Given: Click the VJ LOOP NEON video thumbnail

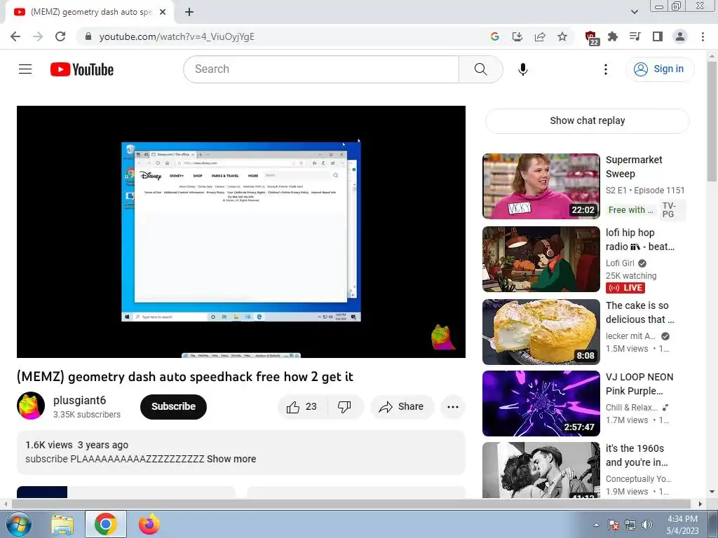Looking at the screenshot, I should [x=541, y=403].
